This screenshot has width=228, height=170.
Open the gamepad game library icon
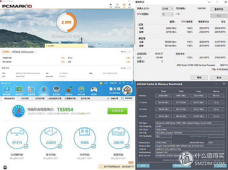[x=94, y=90]
